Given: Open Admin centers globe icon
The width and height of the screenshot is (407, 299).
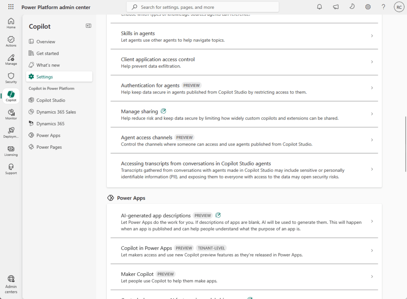Looking at the screenshot, I should (11, 279).
